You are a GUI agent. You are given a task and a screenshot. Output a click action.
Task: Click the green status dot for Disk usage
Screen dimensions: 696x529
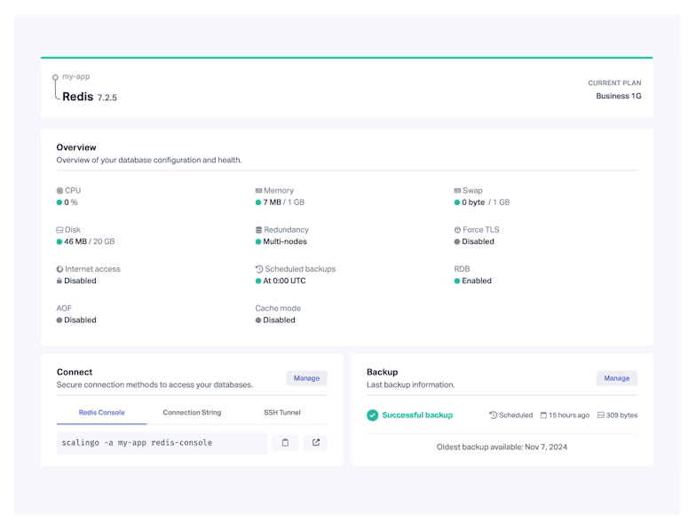click(x=59, y=241)
